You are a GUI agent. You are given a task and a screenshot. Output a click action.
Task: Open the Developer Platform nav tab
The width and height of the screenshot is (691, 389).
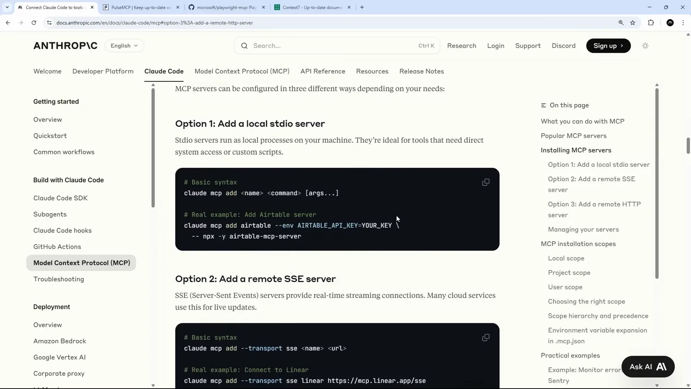click(x=103, y=71)
